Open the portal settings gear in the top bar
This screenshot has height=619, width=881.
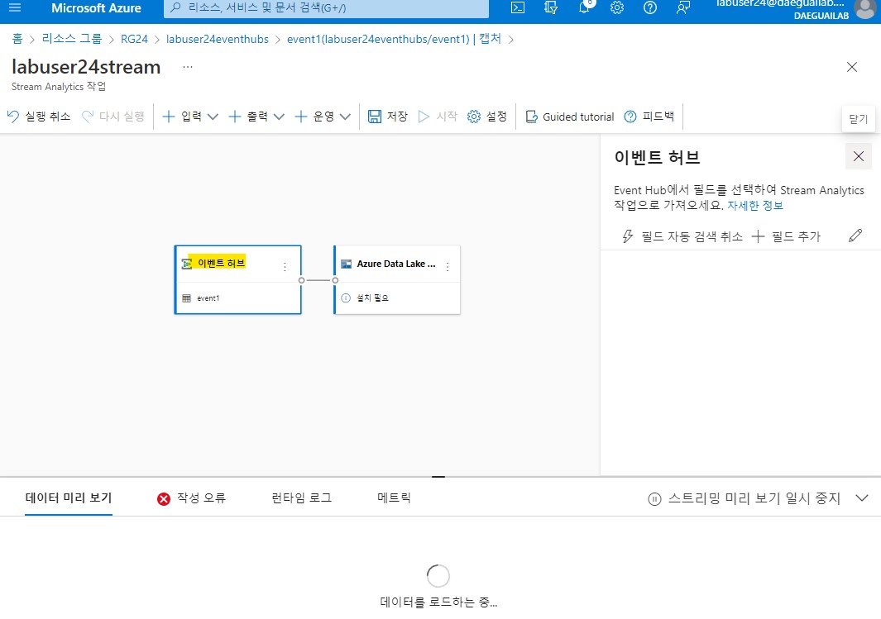tap(617, 8)
